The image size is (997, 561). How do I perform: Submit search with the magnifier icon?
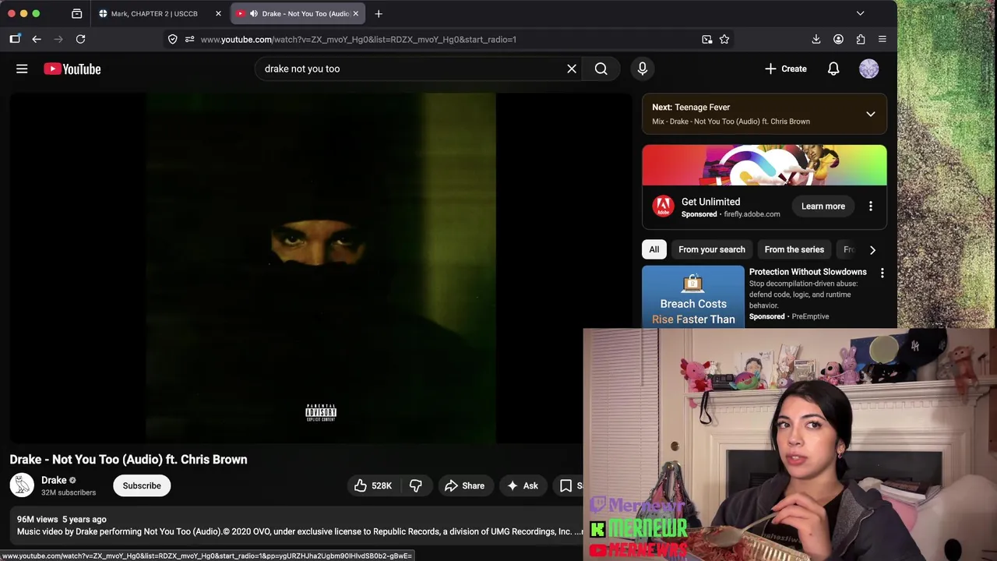coord(601,69)
